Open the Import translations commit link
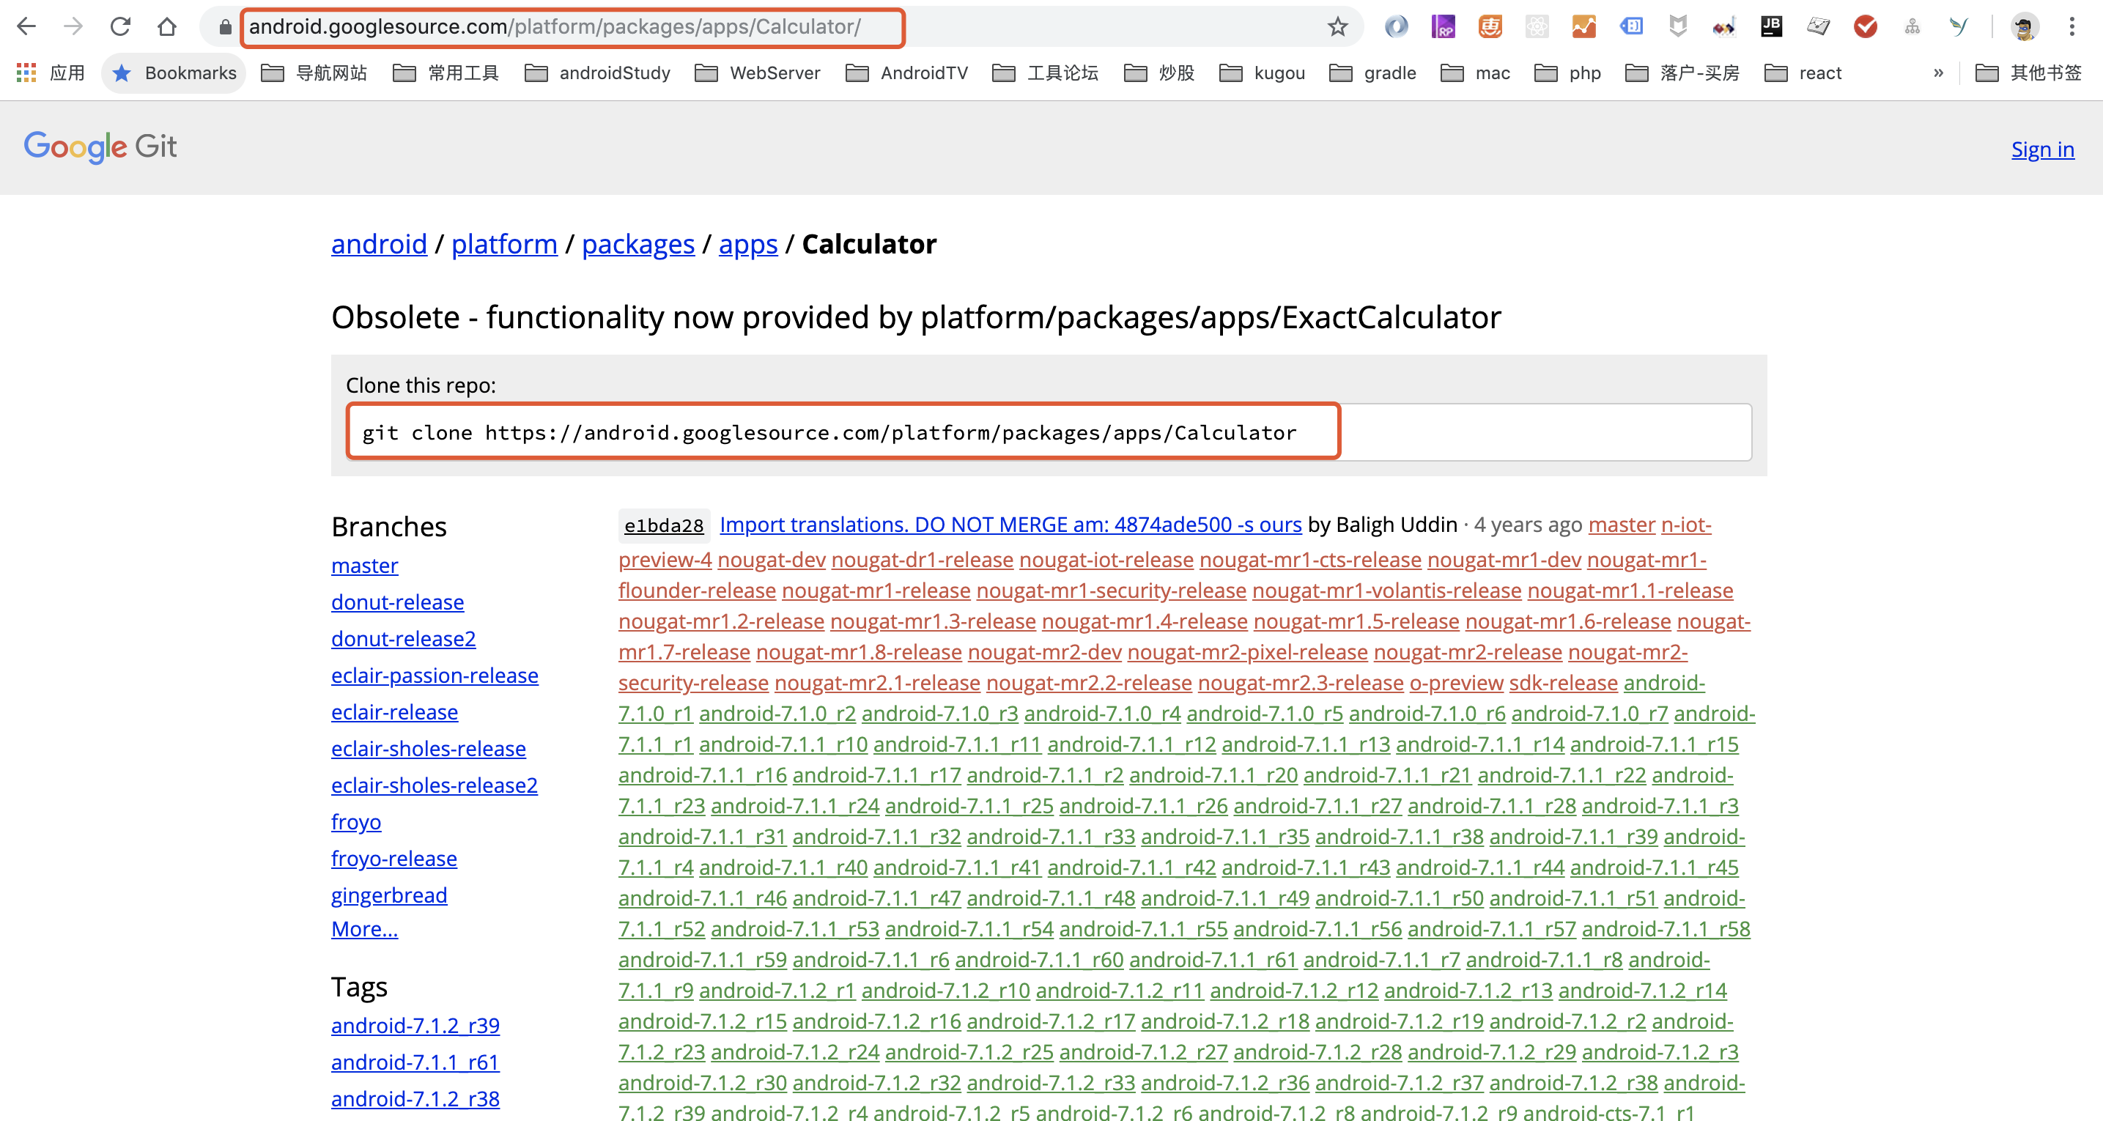Screen dimensions: 2103x1121 [1010, 525]
